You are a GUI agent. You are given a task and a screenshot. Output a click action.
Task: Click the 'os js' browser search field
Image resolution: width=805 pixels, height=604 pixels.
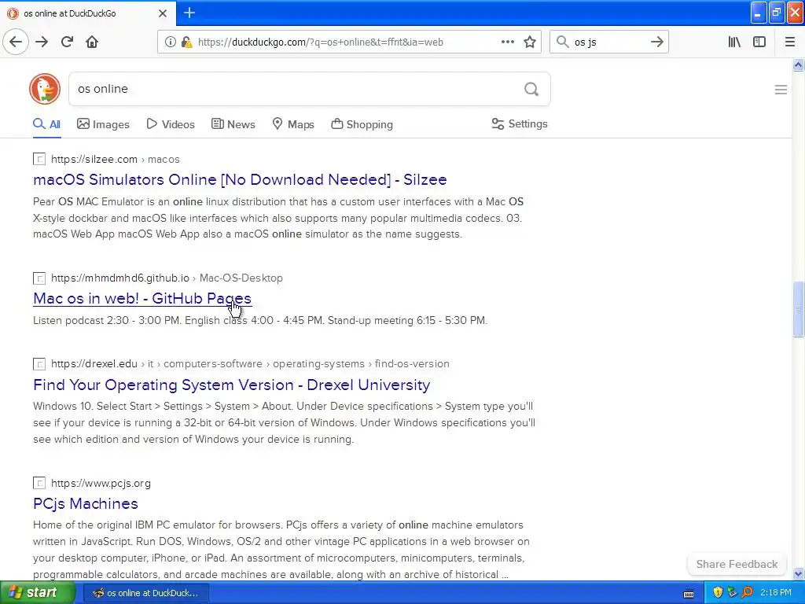608,42
